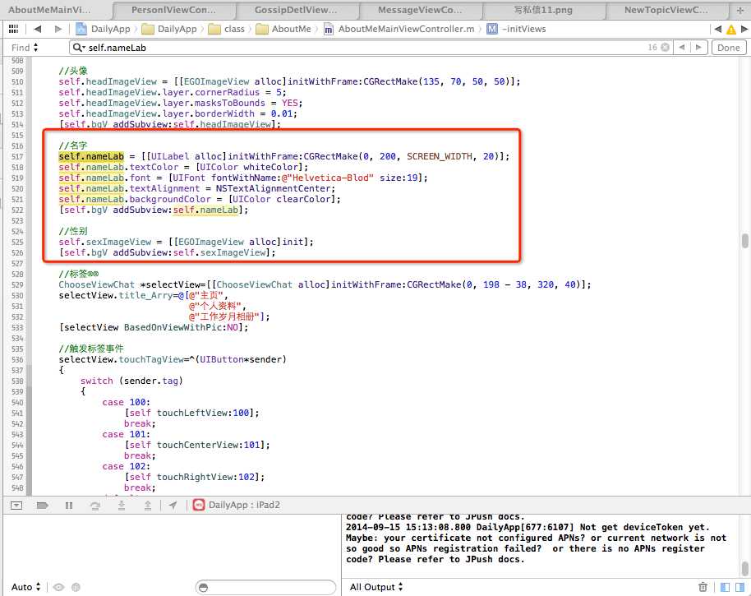The width and height of the screenshot is (751, 596).
Task: Switch to GossipDetlView... tab
Action: point(296,10)
